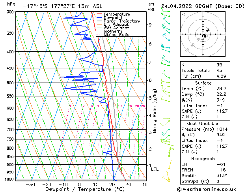Click the hodograph circle plot
The height and width of the screenshot is (192, 248).
203,36
